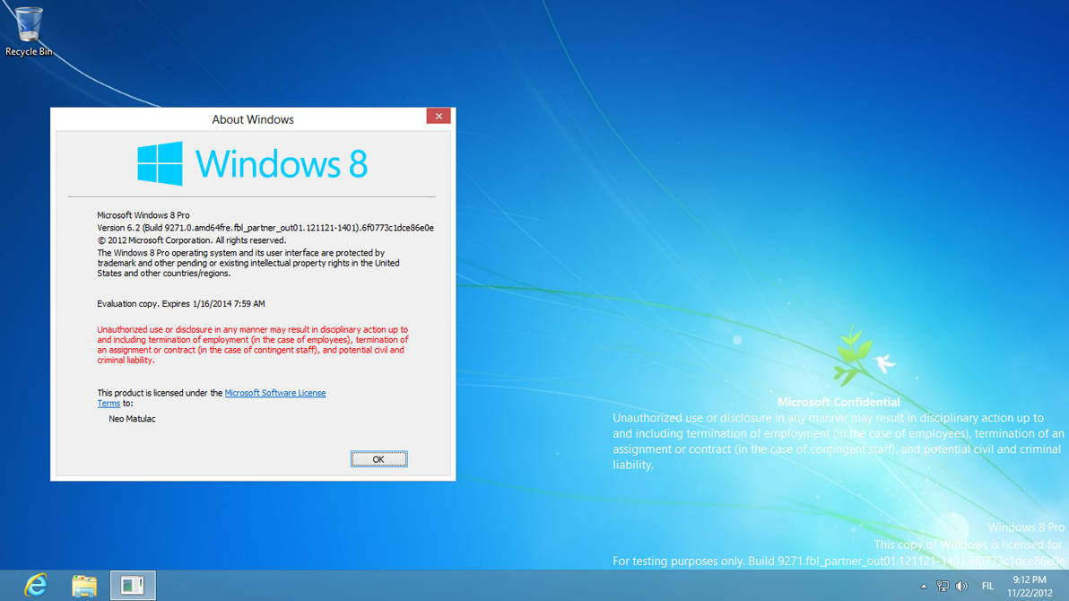Click the About Windows title bar text
Screen dimensions: 1069x601
(253, 119)
